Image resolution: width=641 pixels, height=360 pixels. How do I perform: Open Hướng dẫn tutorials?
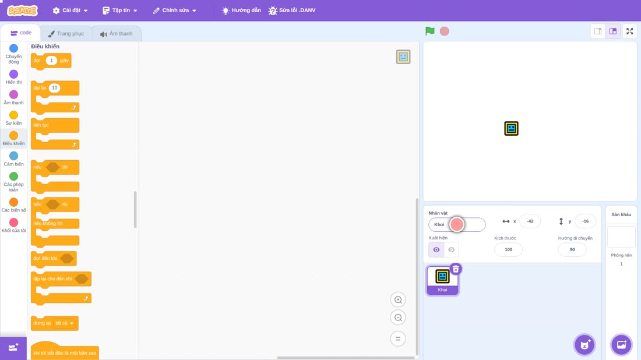click(x=241, y=10)
